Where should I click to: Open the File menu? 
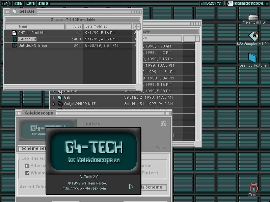18,3
